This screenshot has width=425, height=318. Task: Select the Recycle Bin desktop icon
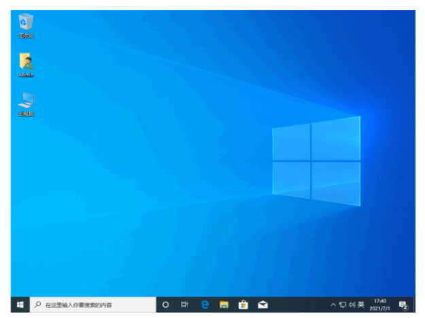[26, 25]
